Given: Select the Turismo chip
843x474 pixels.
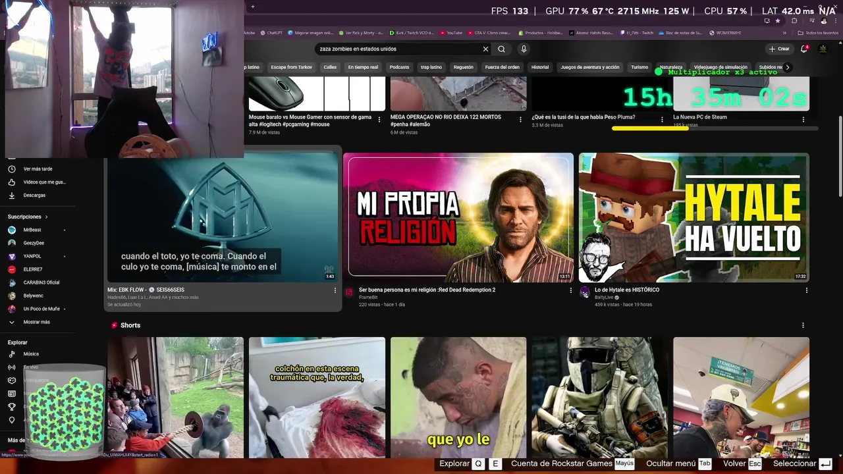Looking at the screenshot, I should [x=639, y=67].
